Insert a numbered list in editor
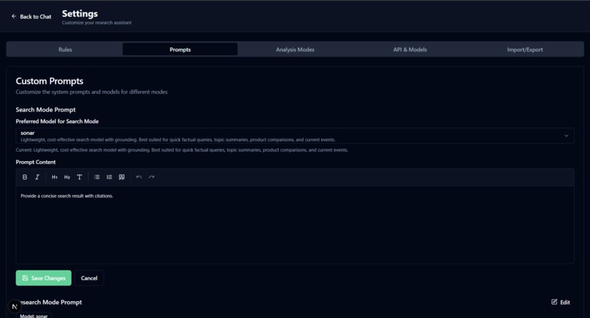590x318 pixels. 109,177
